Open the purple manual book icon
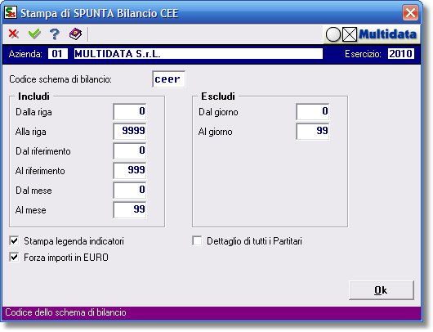This screenshot has height=332, width=433. pos(75,34)
